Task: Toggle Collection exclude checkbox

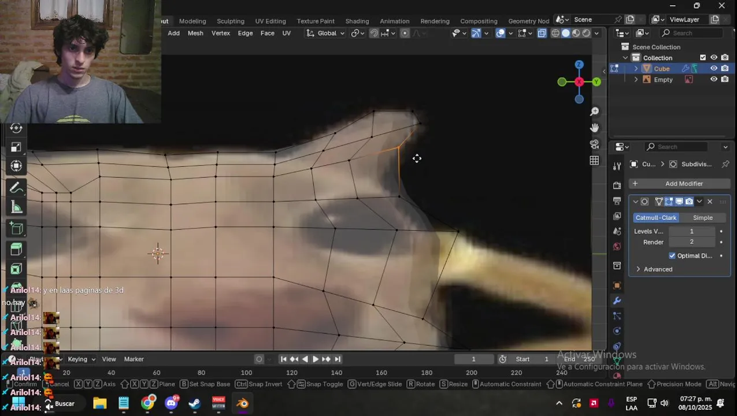Action: [703, 58]
